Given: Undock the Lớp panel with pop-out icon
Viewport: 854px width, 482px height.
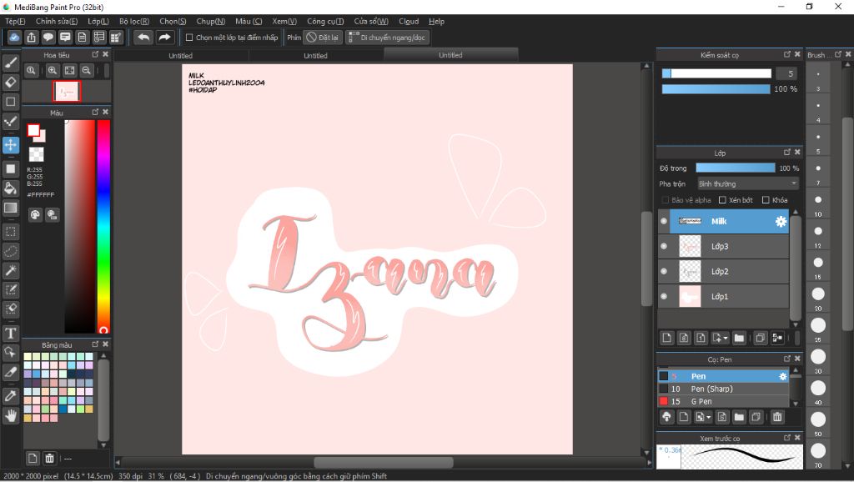Looking at the screenshot, I should point(787,153).
